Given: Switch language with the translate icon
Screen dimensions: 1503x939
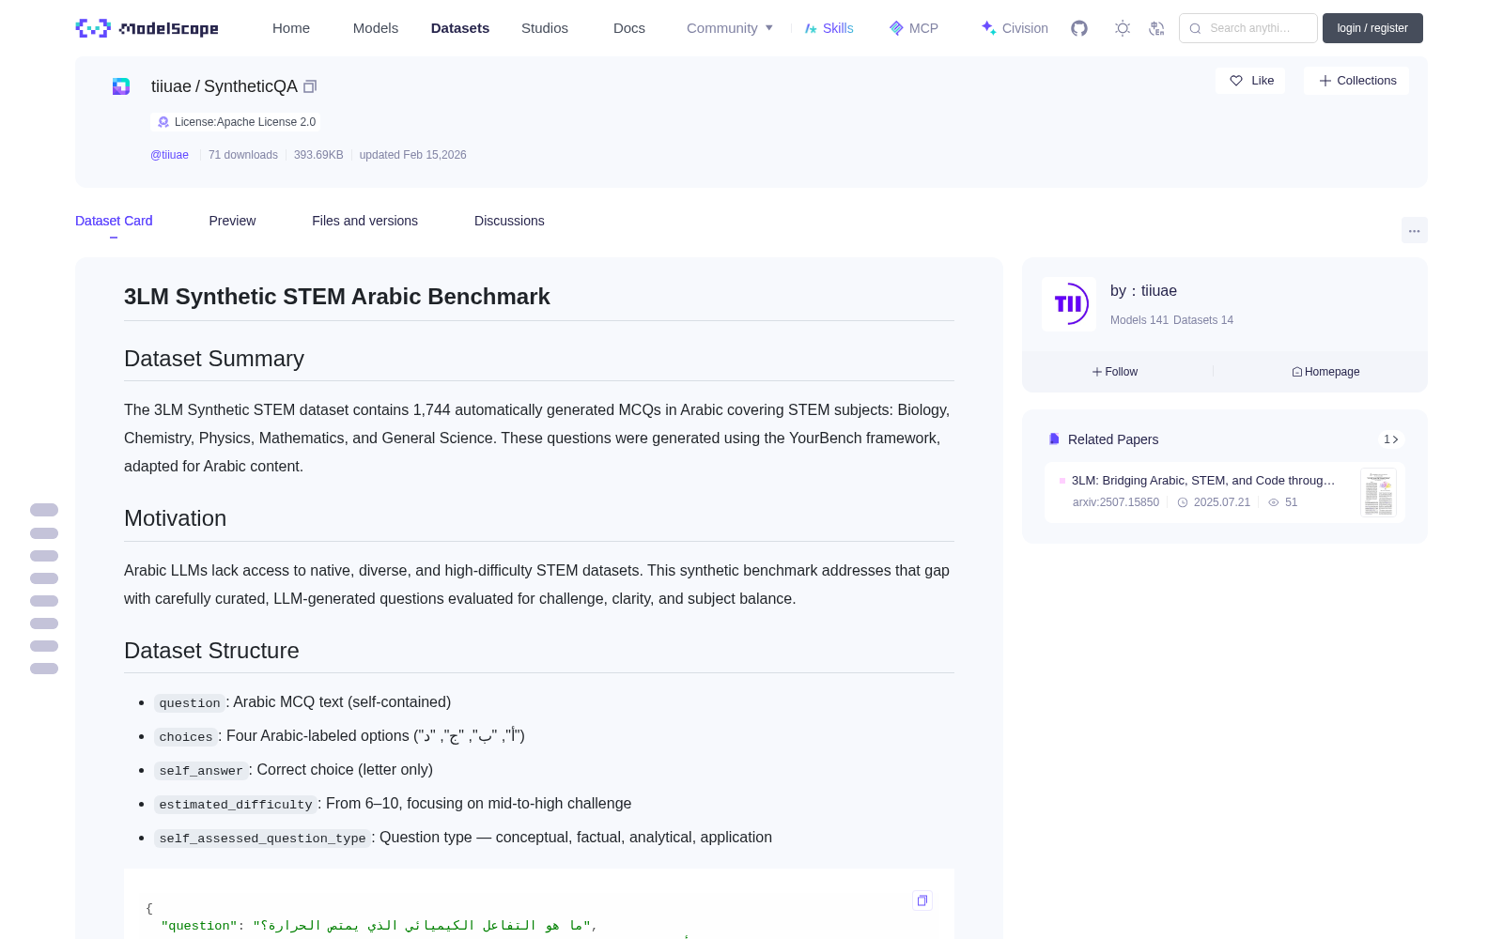Looking at the screenshot, I should point(1157,28).
